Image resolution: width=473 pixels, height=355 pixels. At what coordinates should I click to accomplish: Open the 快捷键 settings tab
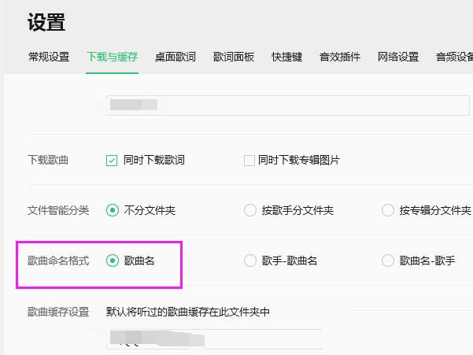(286, 57)
